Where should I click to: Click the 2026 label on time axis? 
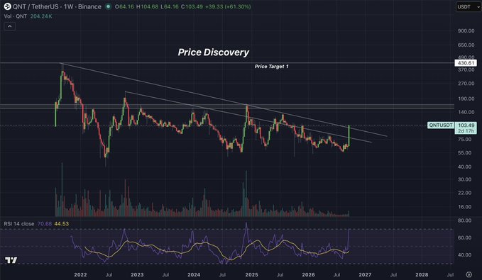[x=308, y=275]
